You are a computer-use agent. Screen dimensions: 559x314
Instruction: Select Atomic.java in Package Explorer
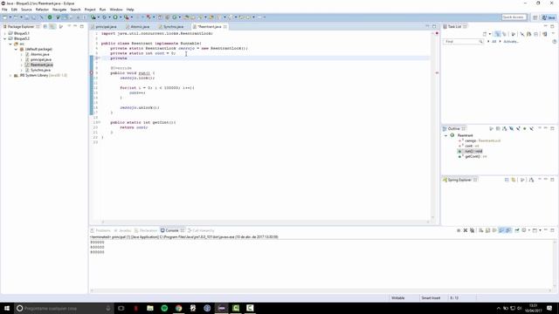[x=40, y=54]
